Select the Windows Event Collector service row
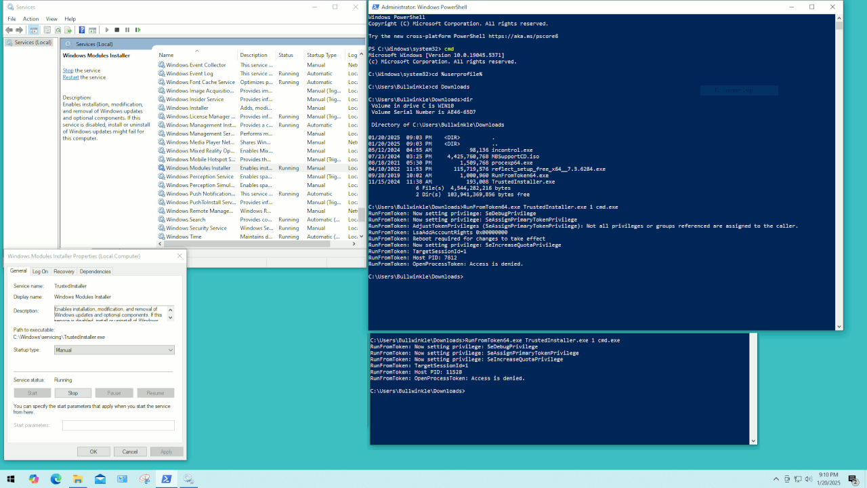Image resolution: width=867 pixels, height=488 pixels. [x=257, y=65]
